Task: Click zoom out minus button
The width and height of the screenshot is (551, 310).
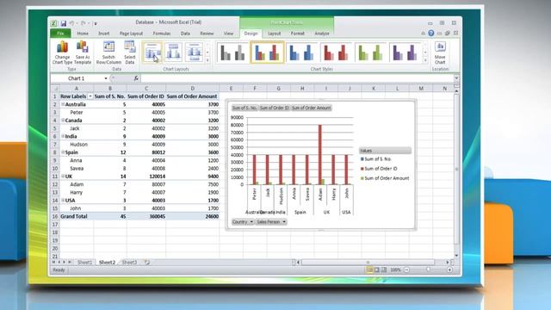Action: (x=406, y=270)
